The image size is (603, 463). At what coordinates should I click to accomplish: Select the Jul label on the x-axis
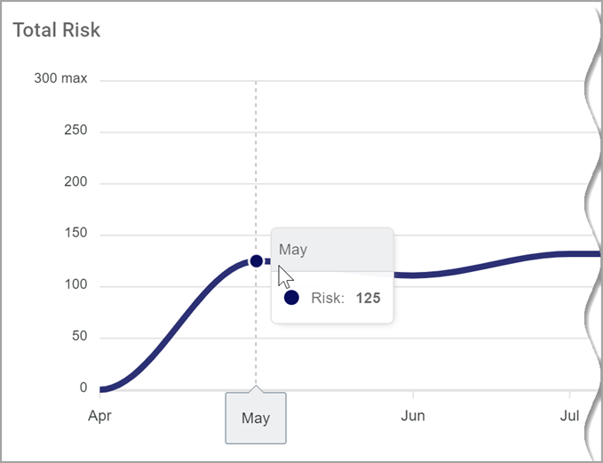coord(570,415)
